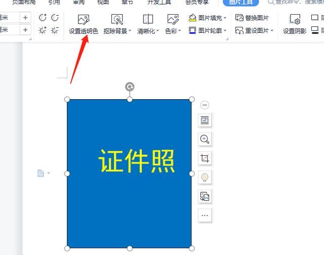Click the Set Transparent Color (设置透明色) tool
The width and height of the screenshot is (324, 255).
[x=83, y=24]
